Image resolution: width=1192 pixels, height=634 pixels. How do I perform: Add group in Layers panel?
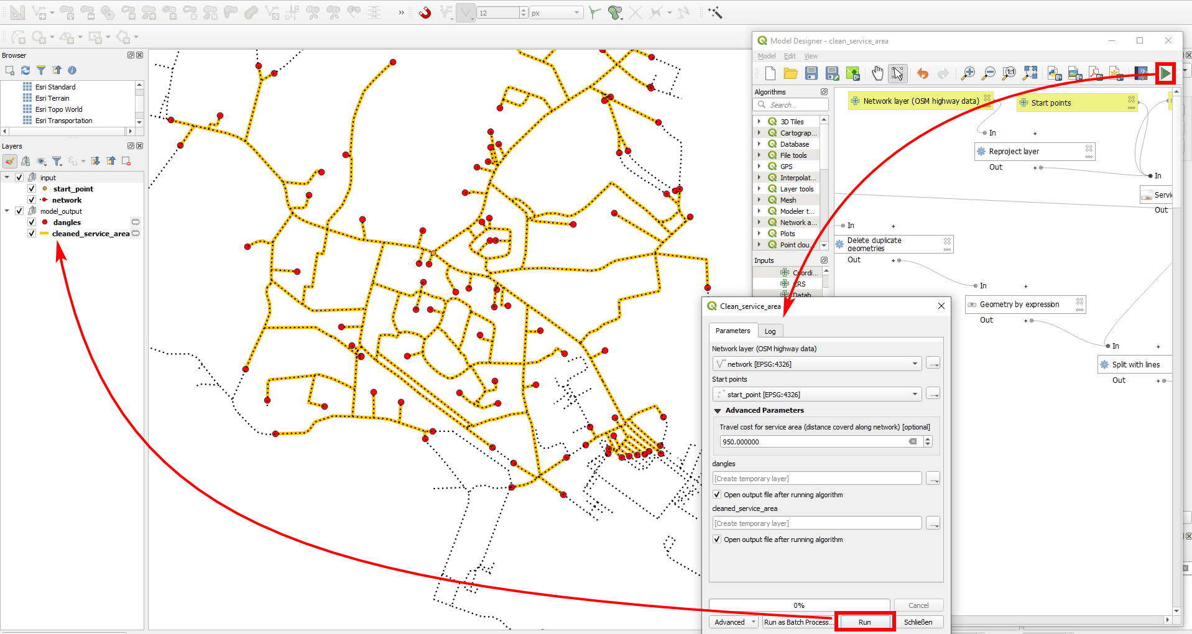(25, 161)
